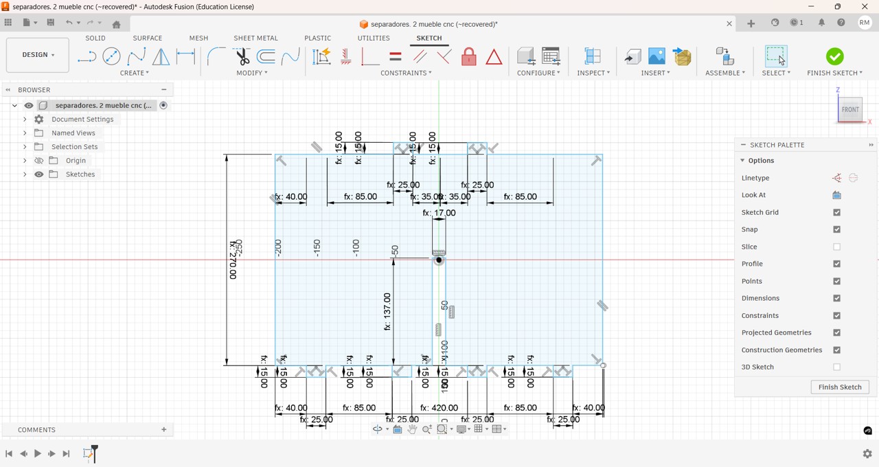Click the Window Select tool icon
Screen dimensions: 879x467
[776, 56]
